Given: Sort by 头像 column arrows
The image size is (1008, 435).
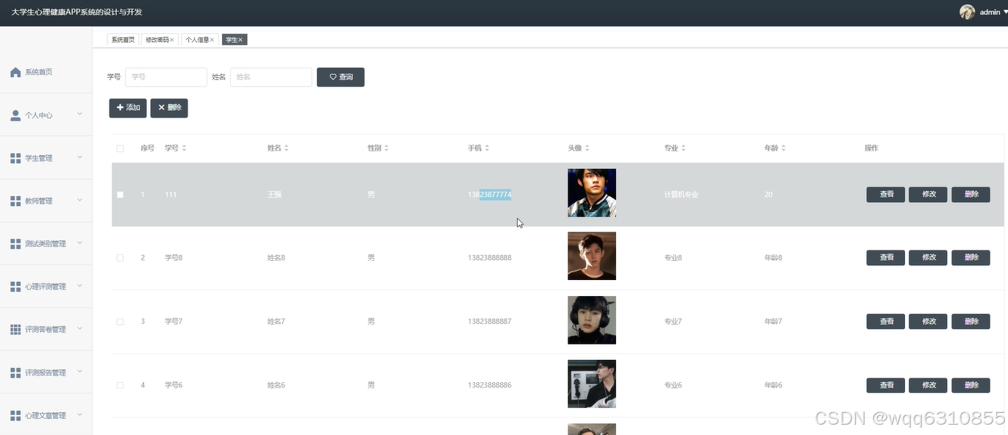Looking at the screenshot, I should coord(587,148).
